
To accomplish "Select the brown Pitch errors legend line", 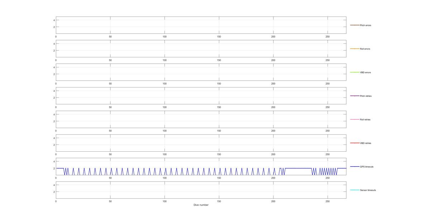I will click(354, 25).
